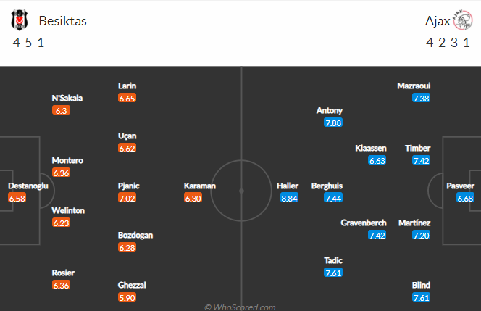Click Pjanic's 7.02 rating badge

[x=127, y=199]
